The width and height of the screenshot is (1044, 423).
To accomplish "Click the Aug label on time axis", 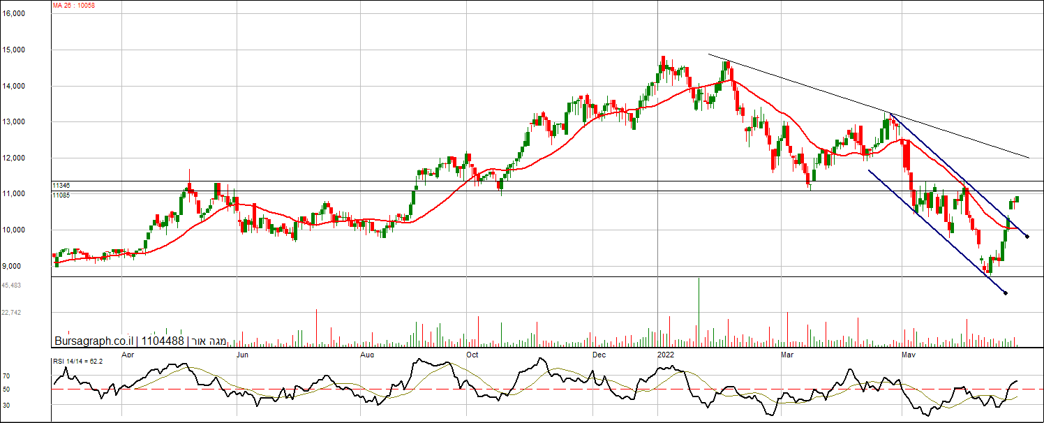I will pyautogui.click(x=366, y=355).
